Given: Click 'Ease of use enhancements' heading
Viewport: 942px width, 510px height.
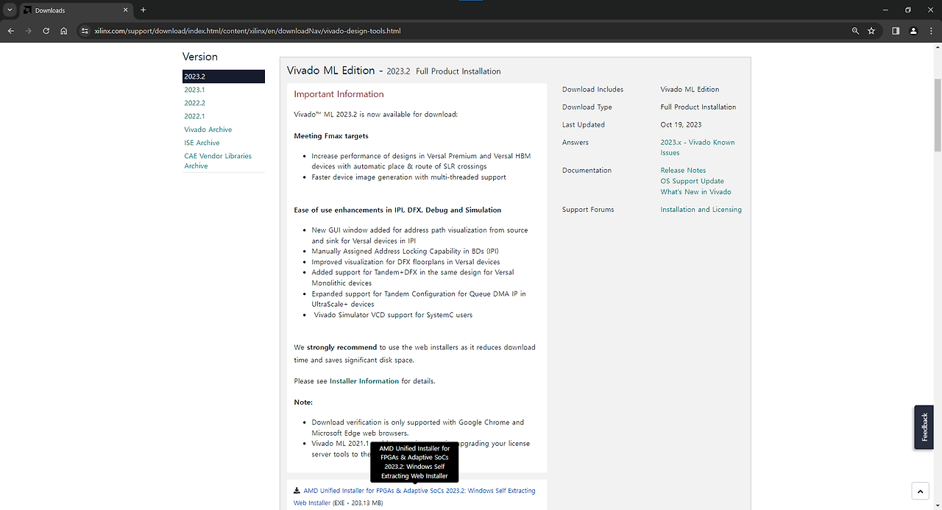Looking at the screenshot, I should (x=397, y=210).
